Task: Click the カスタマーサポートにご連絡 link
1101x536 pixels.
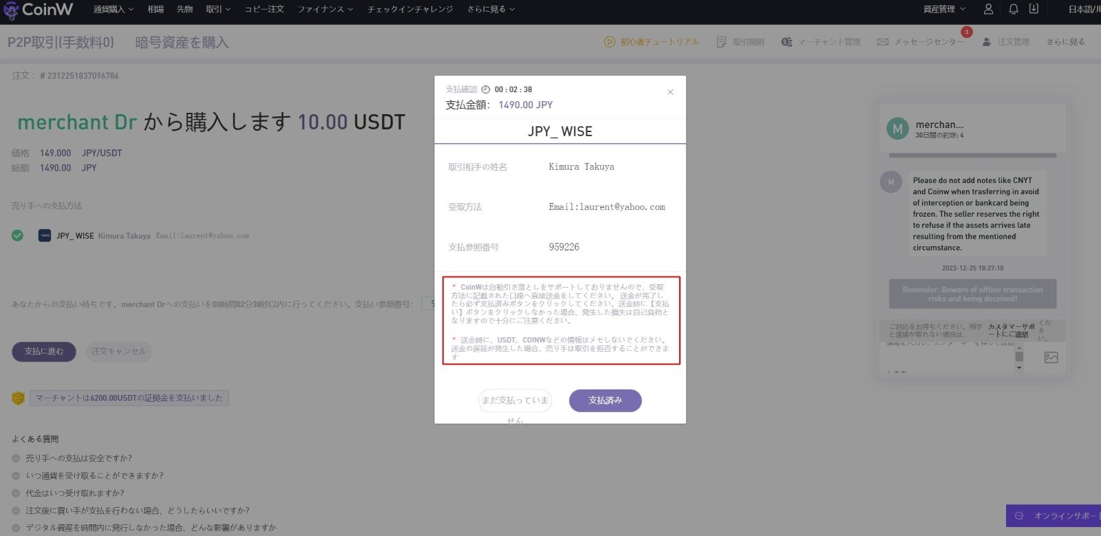Action: (1012, 330)
